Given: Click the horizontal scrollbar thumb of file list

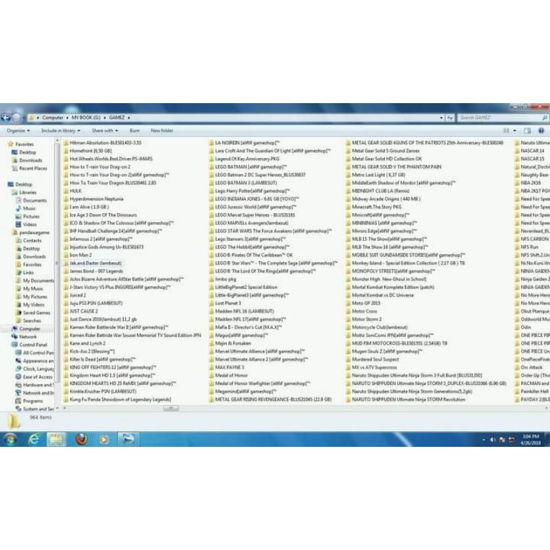Looking at the screenshot, I should (170, 408).
